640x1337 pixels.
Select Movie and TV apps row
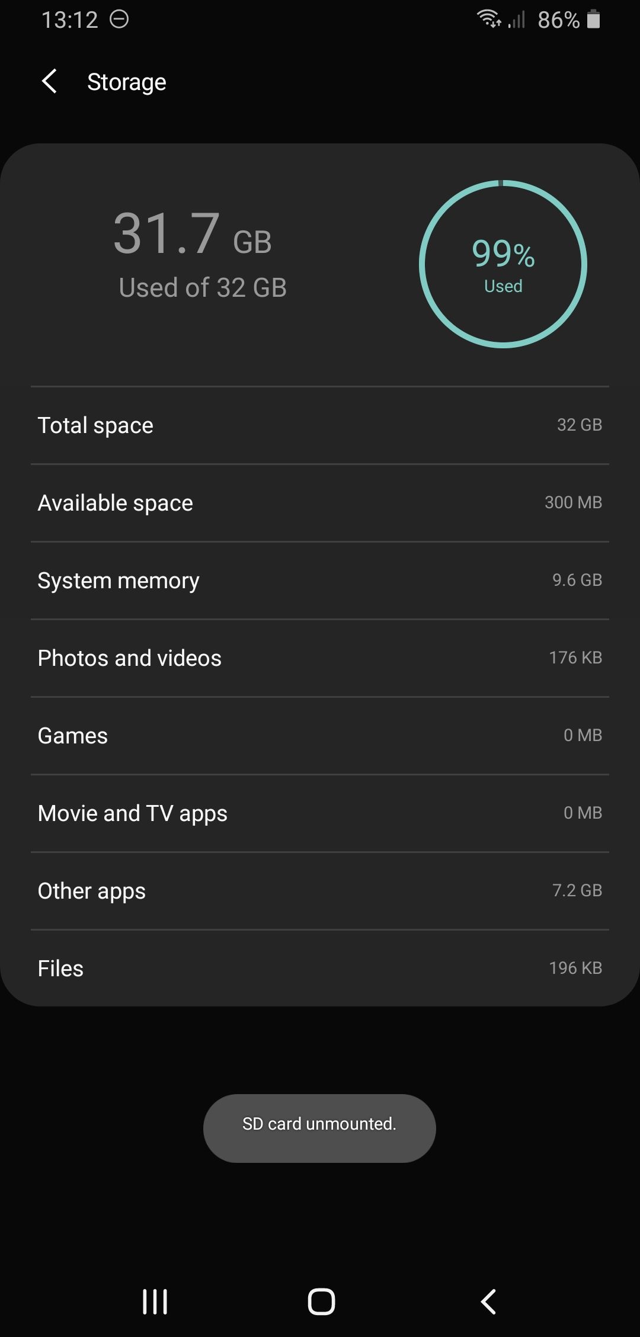pyautogui.click(x=320, y=813)
